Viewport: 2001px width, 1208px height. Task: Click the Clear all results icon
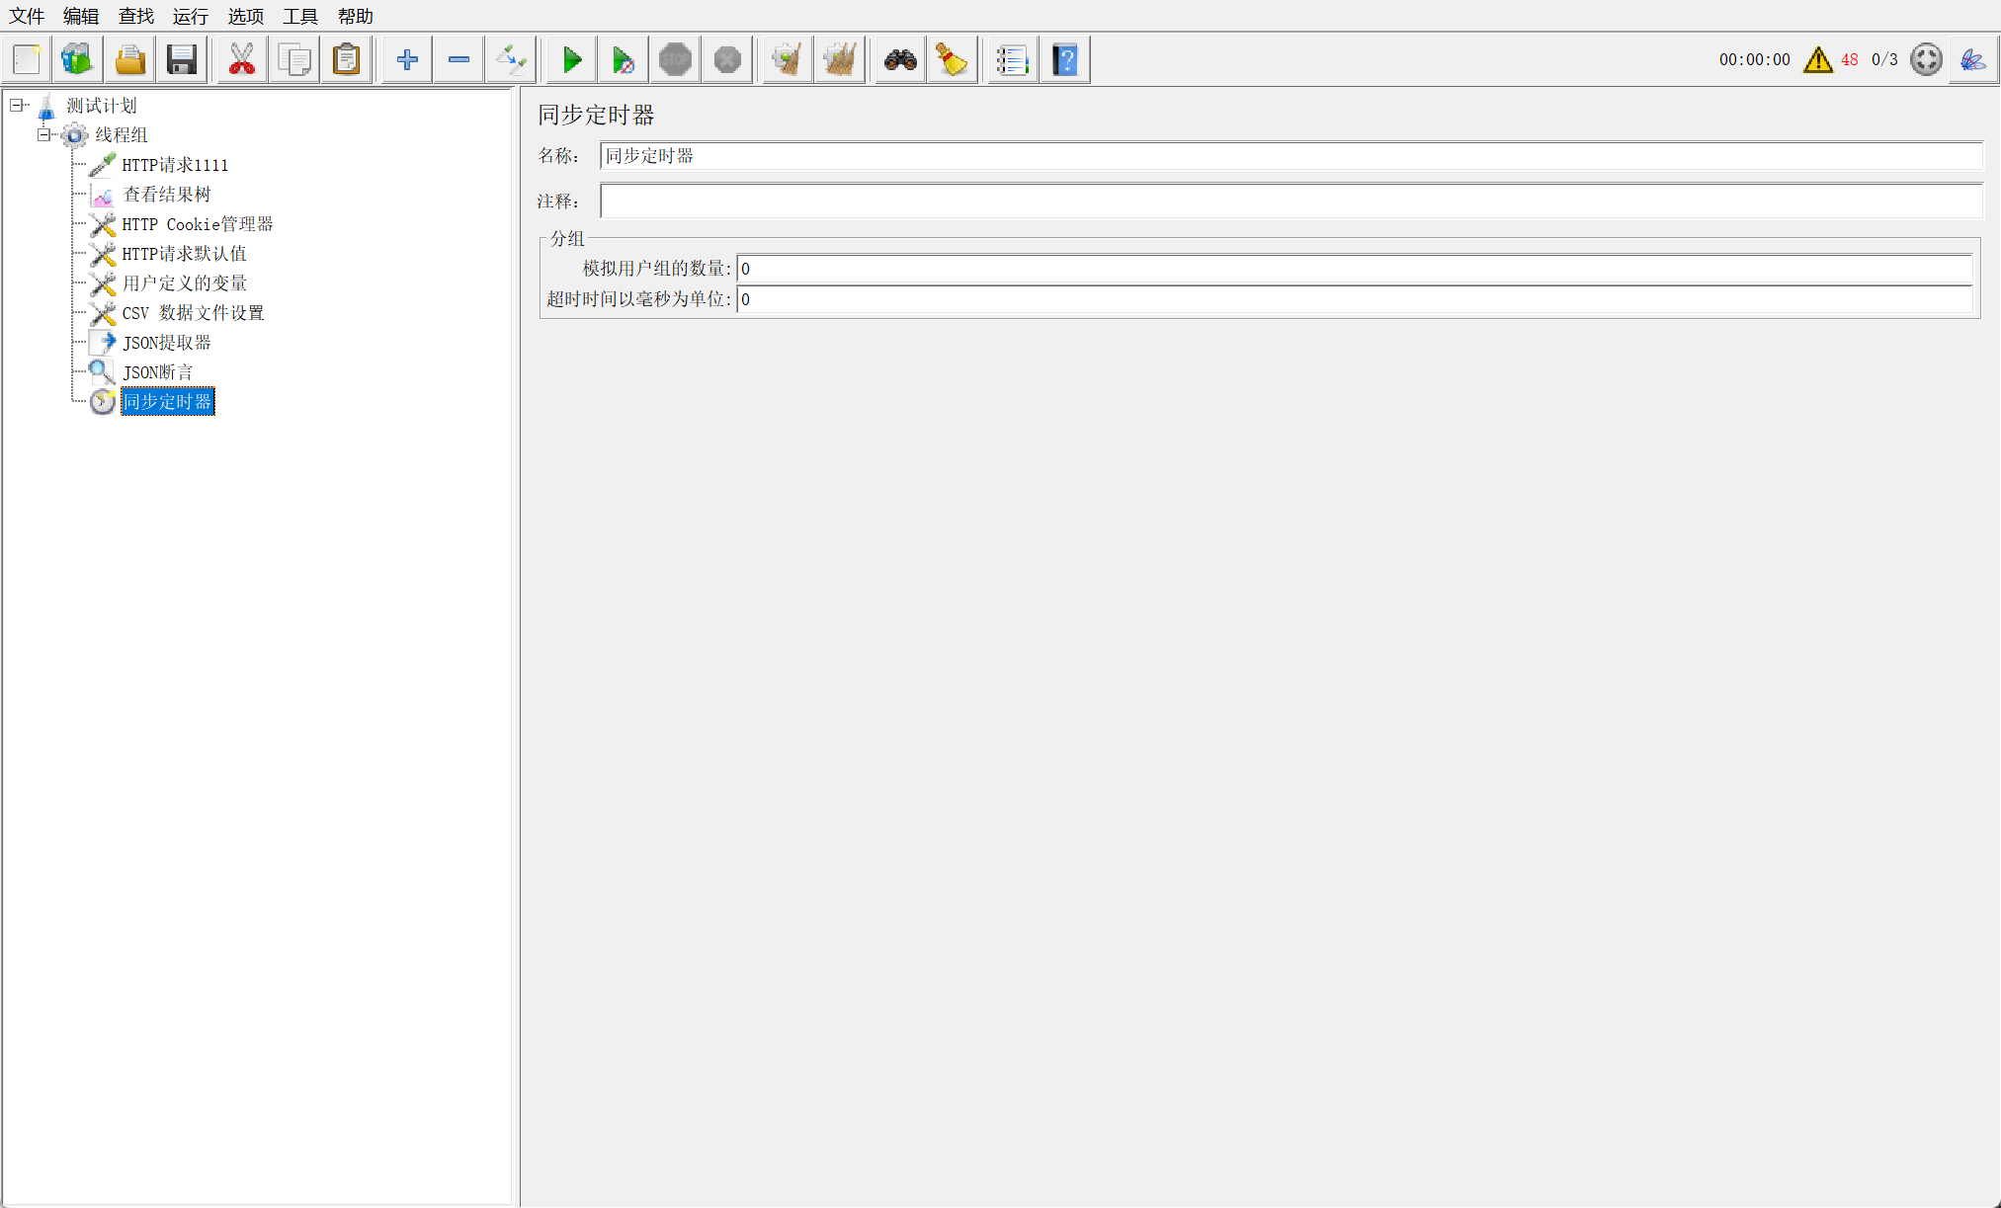(x=840, y=60)
